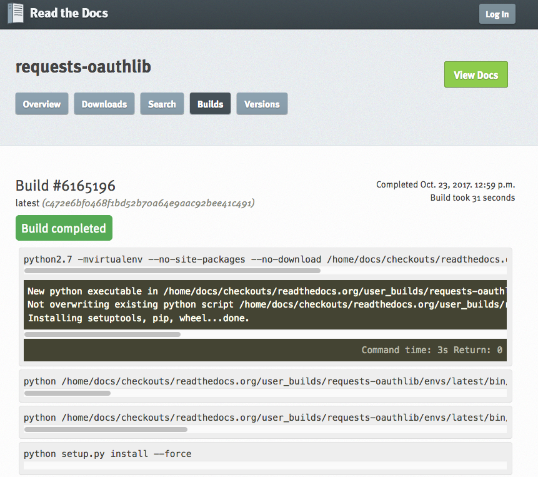Click the 'Build took 31 seconds' text
The height and width of the screenshot is (477, 538).
click(472, 198)
